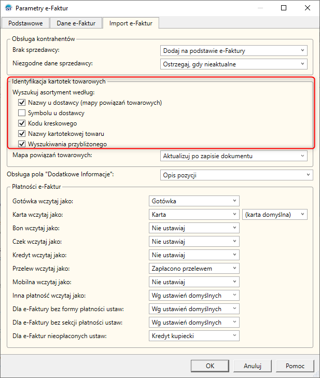
Task: Uncheck Nazwy u dostawcy checkbox
Action: pyautogui.click(x=22, y=103)
